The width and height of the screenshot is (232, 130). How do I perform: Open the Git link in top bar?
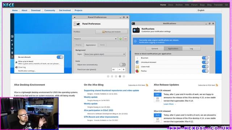[x=226, y=5]
